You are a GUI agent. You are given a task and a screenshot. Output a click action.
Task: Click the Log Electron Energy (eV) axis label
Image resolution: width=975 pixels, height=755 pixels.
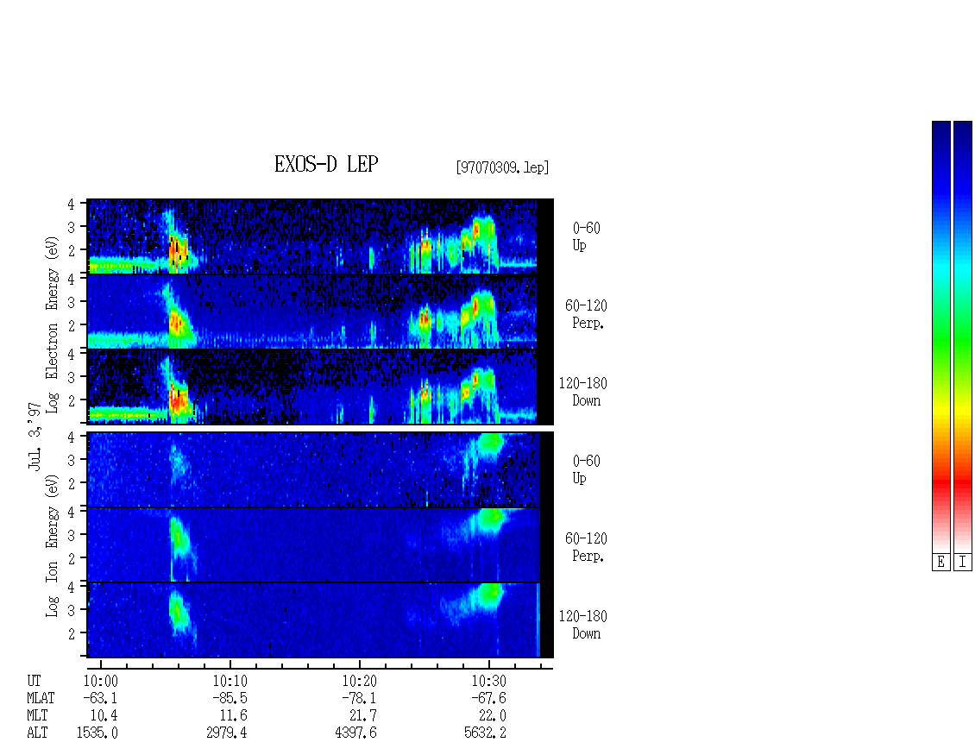pyautogui.click(x=53, y=324)
